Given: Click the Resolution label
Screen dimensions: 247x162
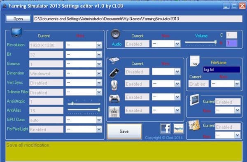Looking at the screenshot, I should coord(16,45).
